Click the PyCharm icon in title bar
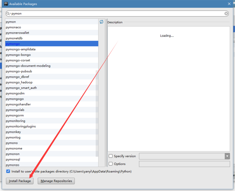This screenshot has height=191, width=235. (x=6, y=4)
